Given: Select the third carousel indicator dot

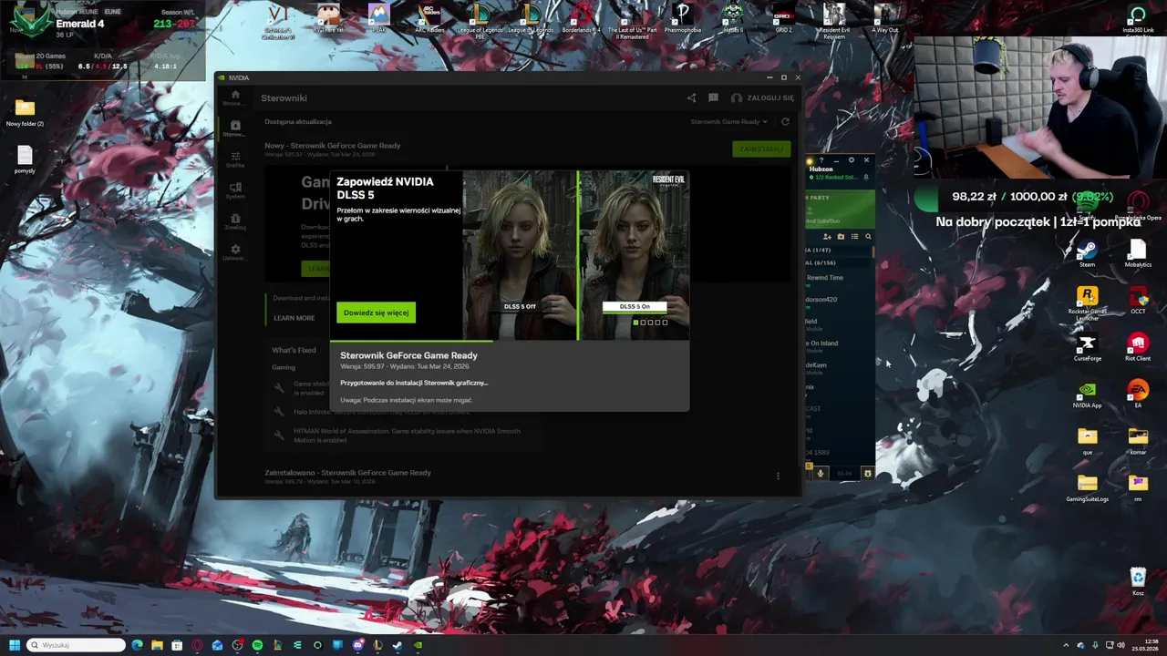Looking at the screenshot, I should pos(650,323).
